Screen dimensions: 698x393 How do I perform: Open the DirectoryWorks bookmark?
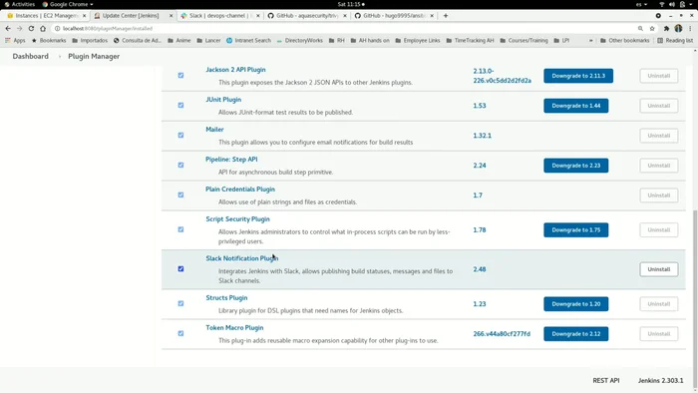click(299, 41)
